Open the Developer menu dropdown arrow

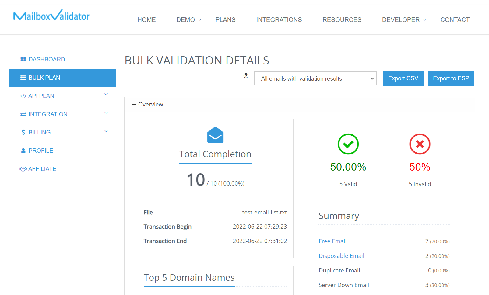pos(424,20)
